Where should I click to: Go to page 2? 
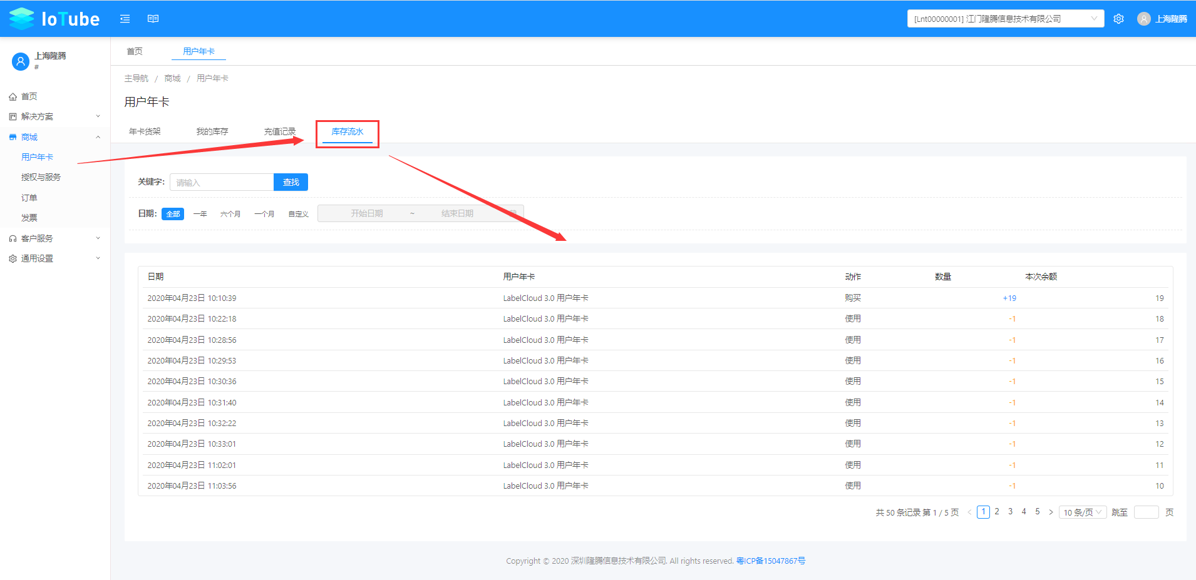pyautogui.click(x=997, y=512)
